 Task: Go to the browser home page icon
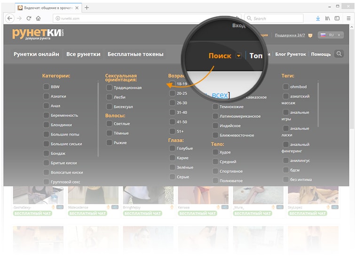coord(38,18)
